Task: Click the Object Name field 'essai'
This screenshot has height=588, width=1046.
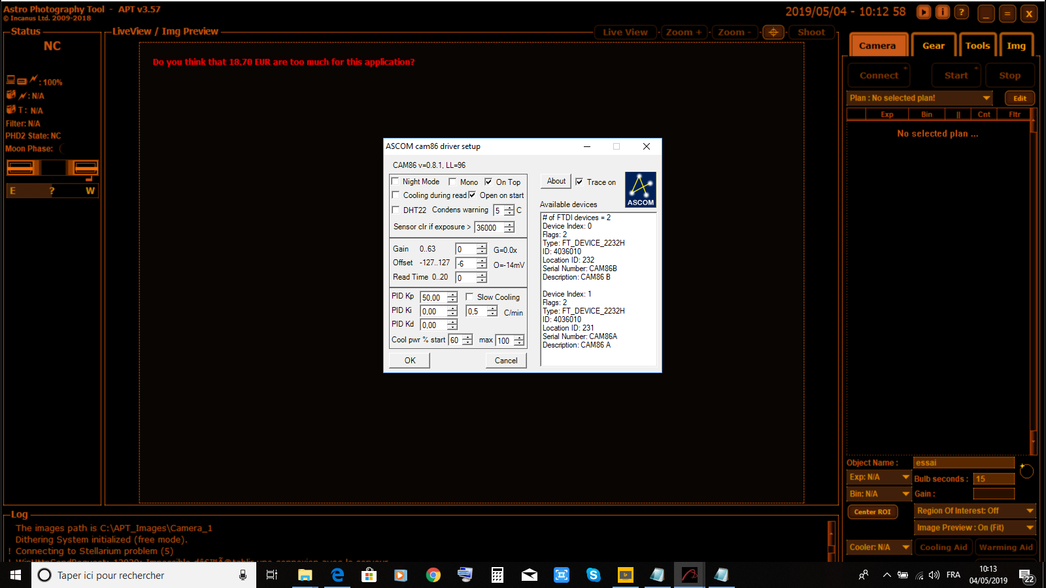Action: pyautogui.click(x=964, y=463)
